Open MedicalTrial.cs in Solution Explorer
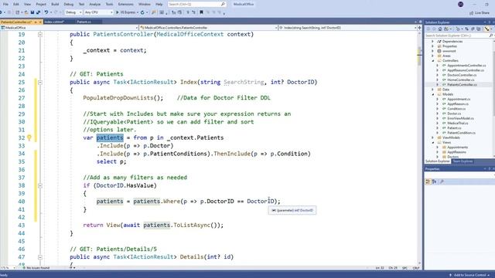Screen dimensions: 495x278 click(x=457, y=124)
